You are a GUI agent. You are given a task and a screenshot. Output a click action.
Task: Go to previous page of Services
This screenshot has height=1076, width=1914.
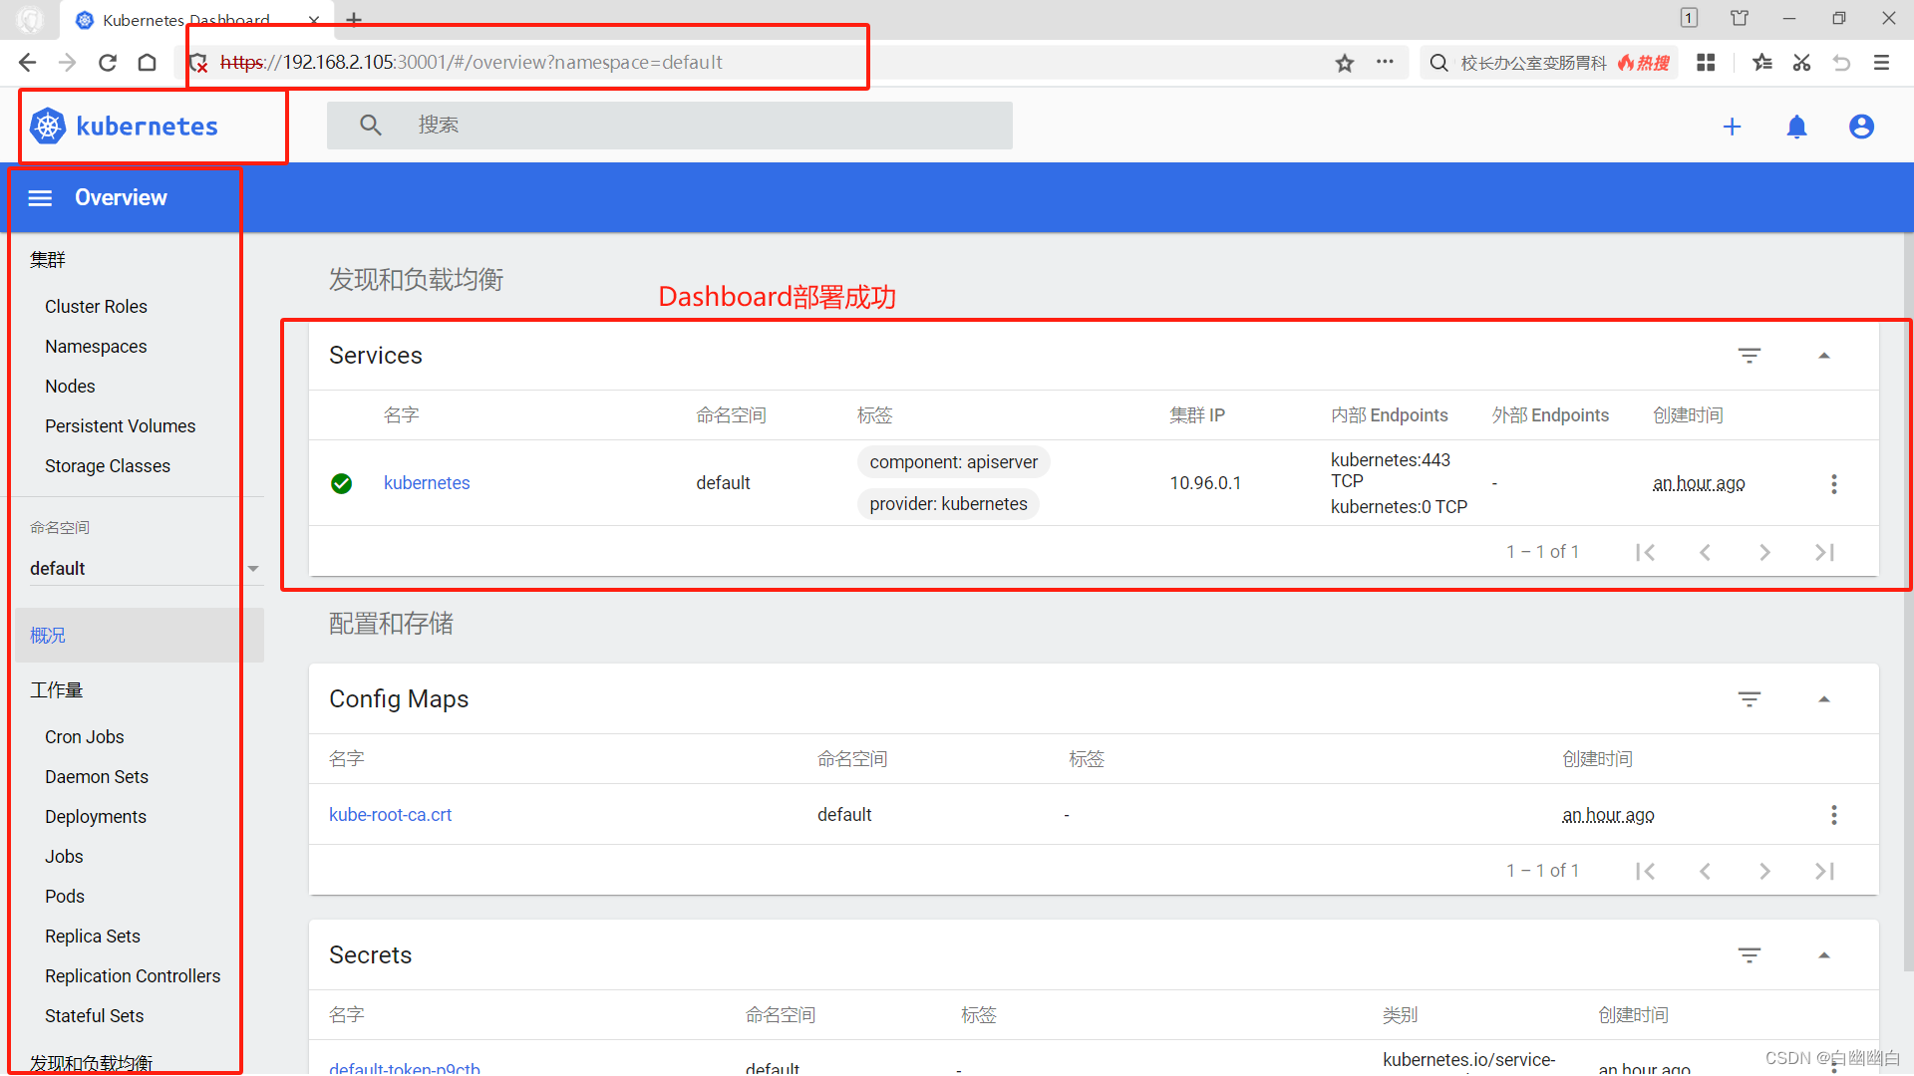(1705, 552)
